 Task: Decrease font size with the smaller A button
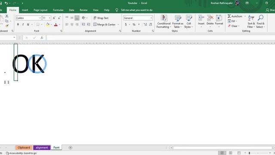pos(59,18)
